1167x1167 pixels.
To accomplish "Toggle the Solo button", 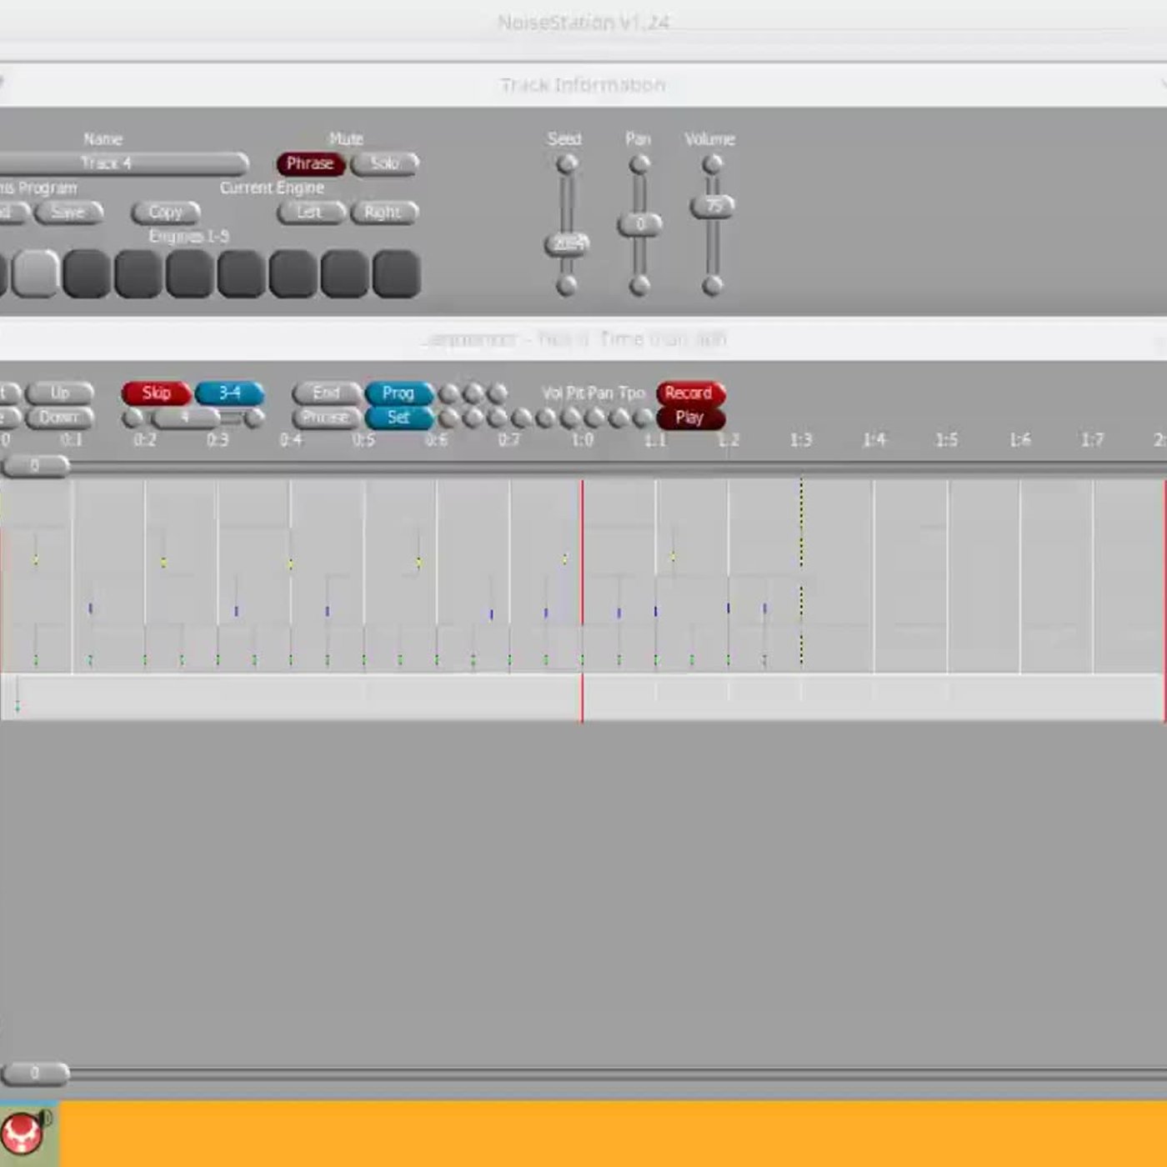I will click(x=384, y=163).
